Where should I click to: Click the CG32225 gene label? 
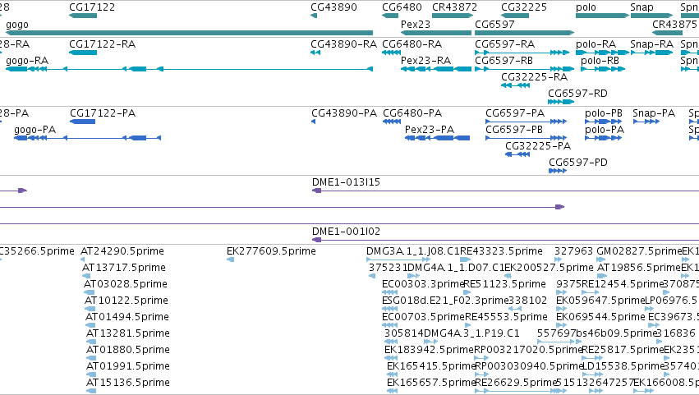click(x=524, y=7)
